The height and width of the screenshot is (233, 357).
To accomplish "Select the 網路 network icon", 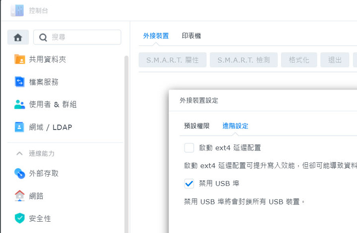I will (x=19, y=196).
